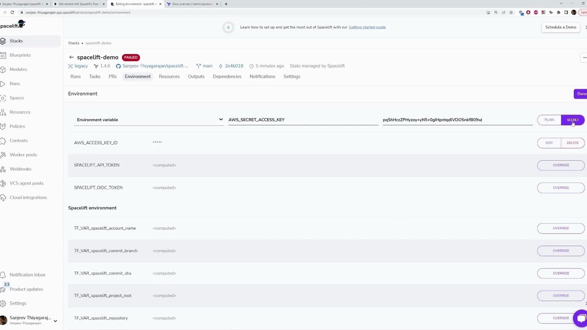
Task: Switch to the stack Settings tab
Action: click(292, 77)
